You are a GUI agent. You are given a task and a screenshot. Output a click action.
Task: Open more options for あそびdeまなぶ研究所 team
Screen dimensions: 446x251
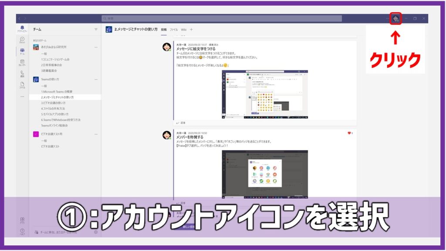pyautogui.click(x=96, y=47)
